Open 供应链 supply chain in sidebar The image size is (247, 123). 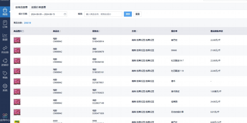pos(5,50)
